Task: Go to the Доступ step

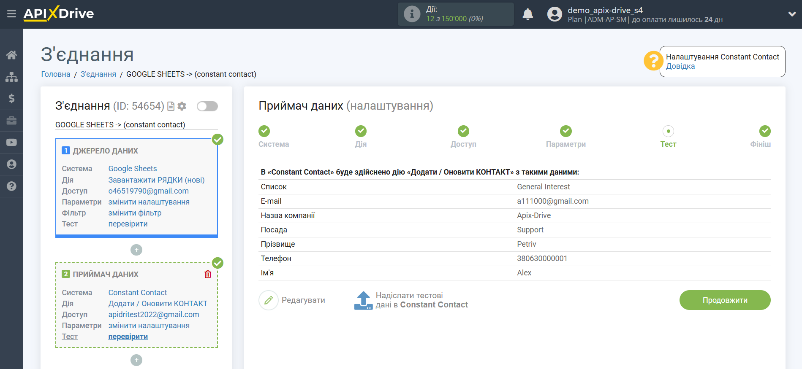Action: 464,131
